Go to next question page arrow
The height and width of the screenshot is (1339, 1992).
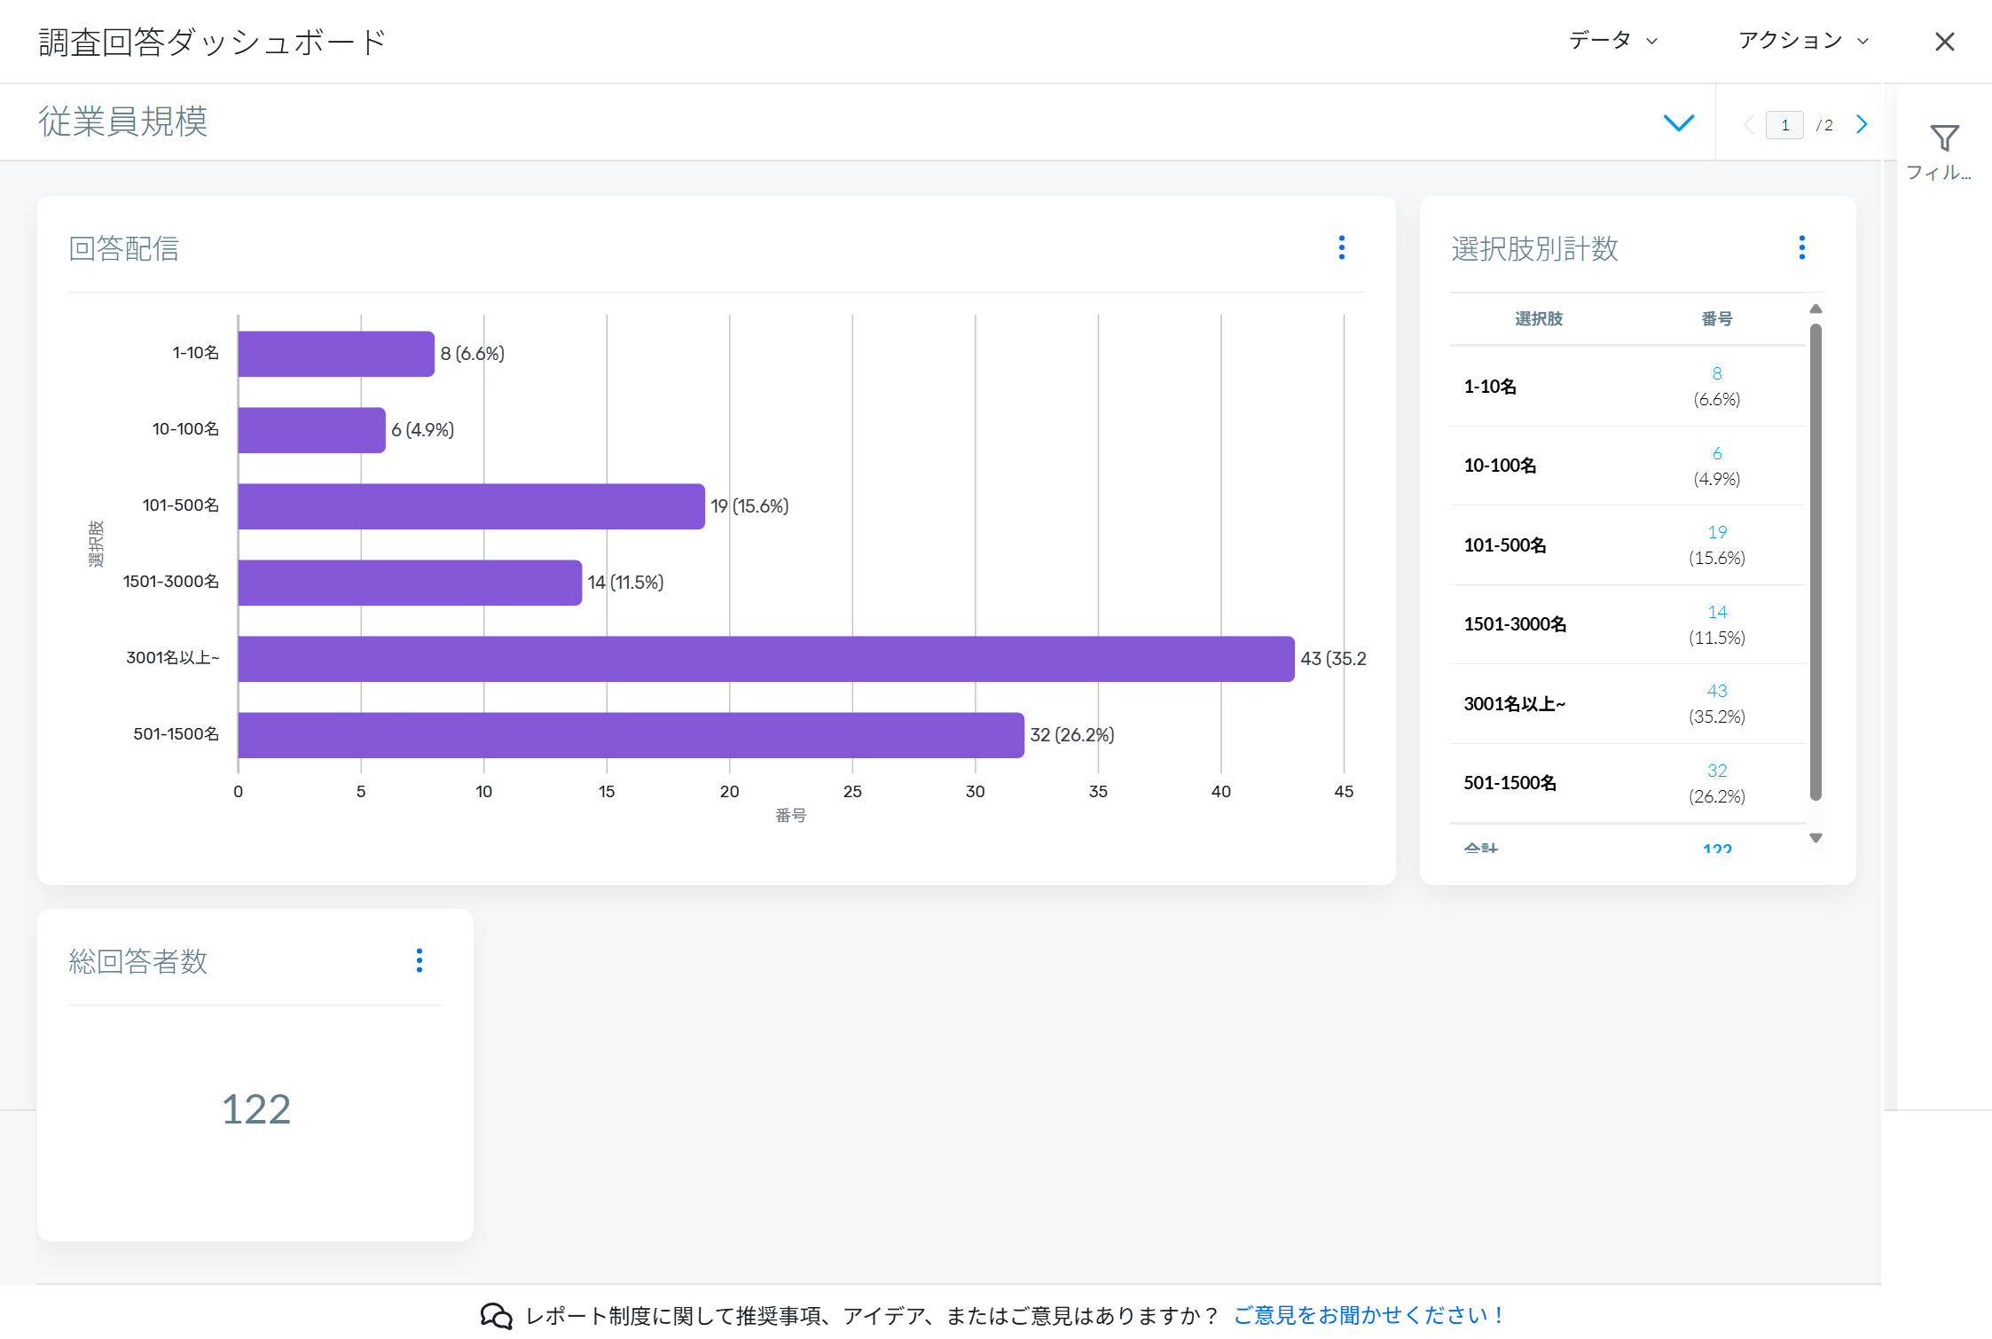(1862, 124)
